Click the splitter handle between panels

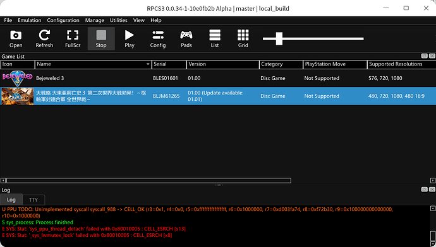219,185
